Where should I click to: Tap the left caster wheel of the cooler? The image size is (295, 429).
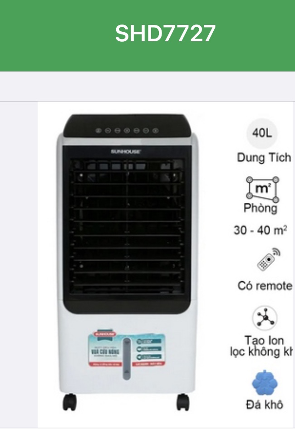coord(70,402)
